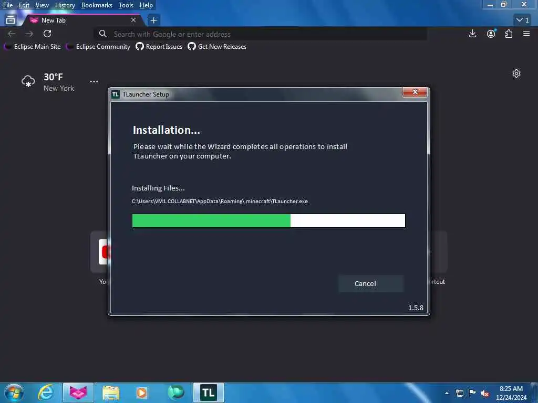Switch to the pink browser taskbar icon
This screenshot has height=403, width=538.
click(78, 393)
